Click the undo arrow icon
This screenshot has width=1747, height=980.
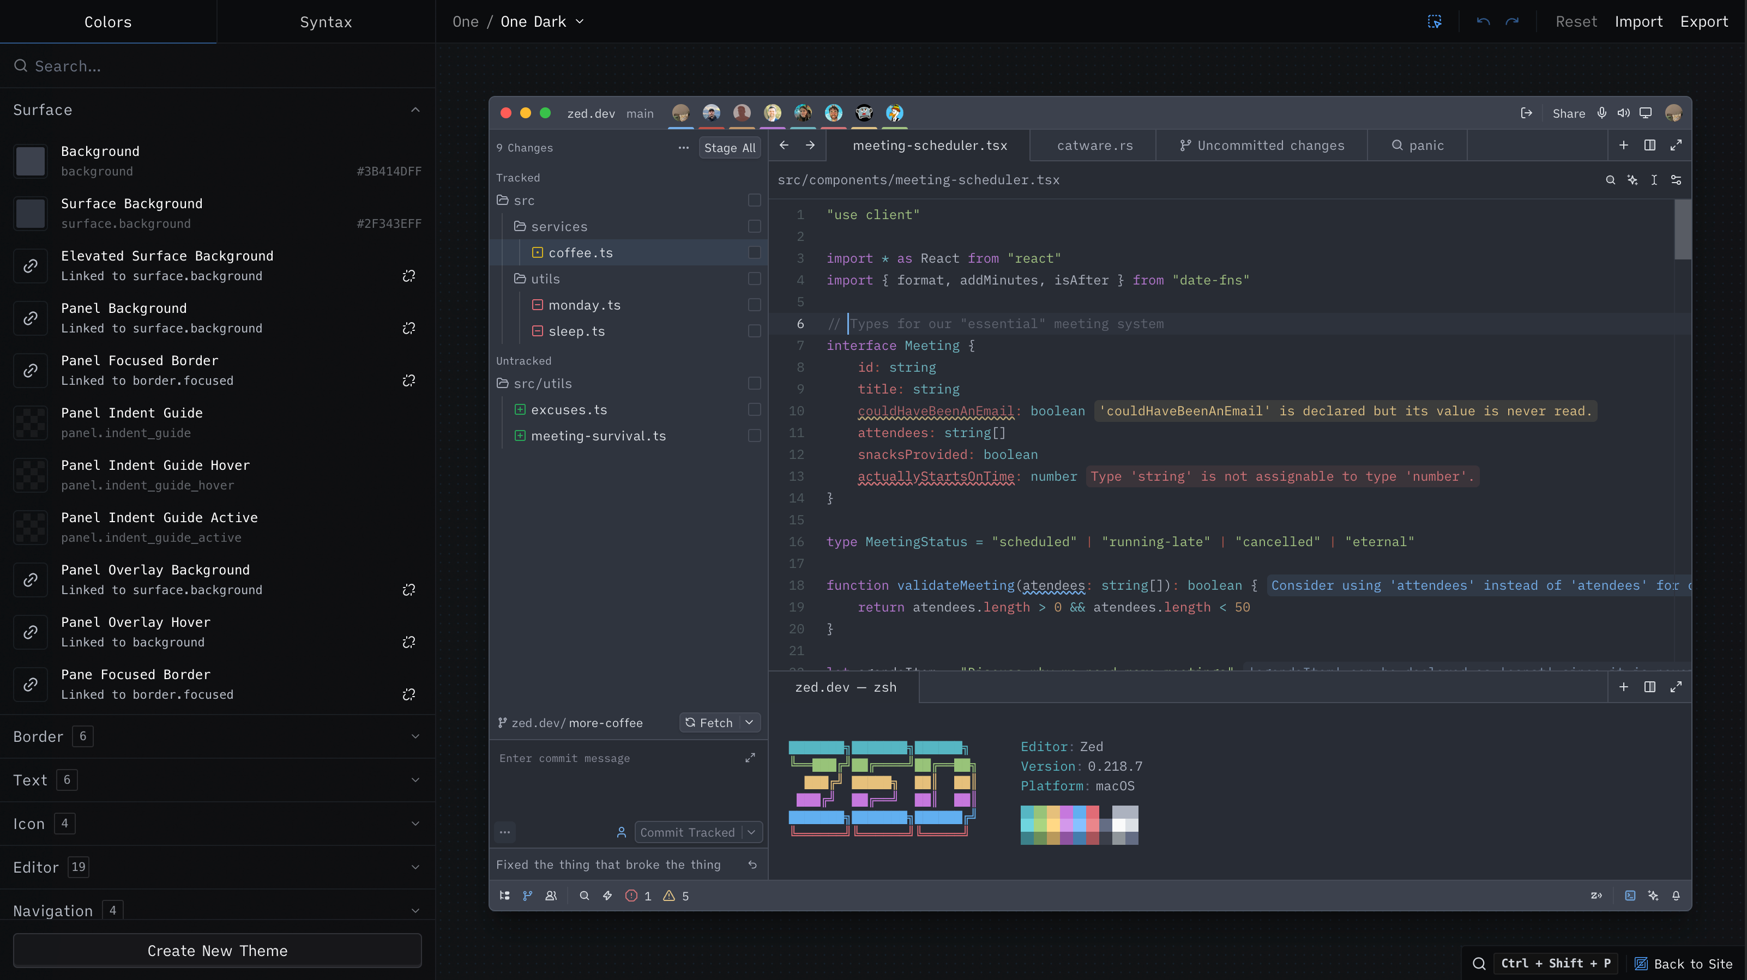pyautogui.click(x=1483, y=22)
